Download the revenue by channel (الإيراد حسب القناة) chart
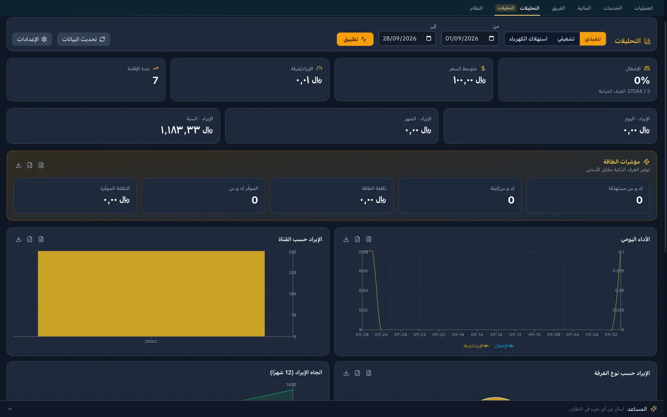 pos(18,239)
